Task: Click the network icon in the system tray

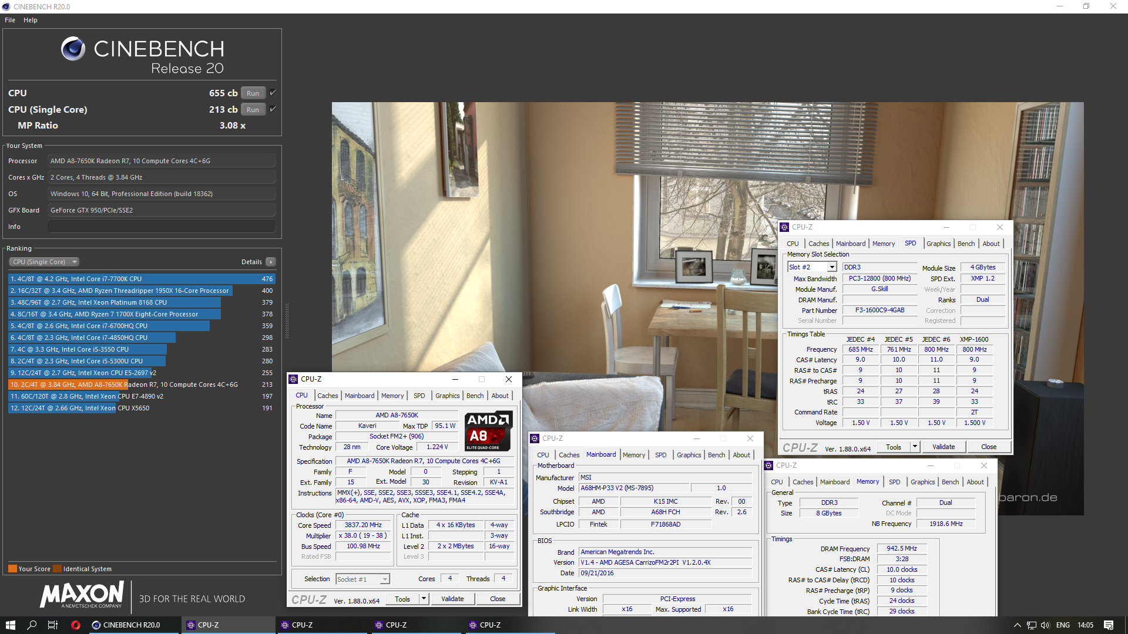Action: [x=1032, y=625]
